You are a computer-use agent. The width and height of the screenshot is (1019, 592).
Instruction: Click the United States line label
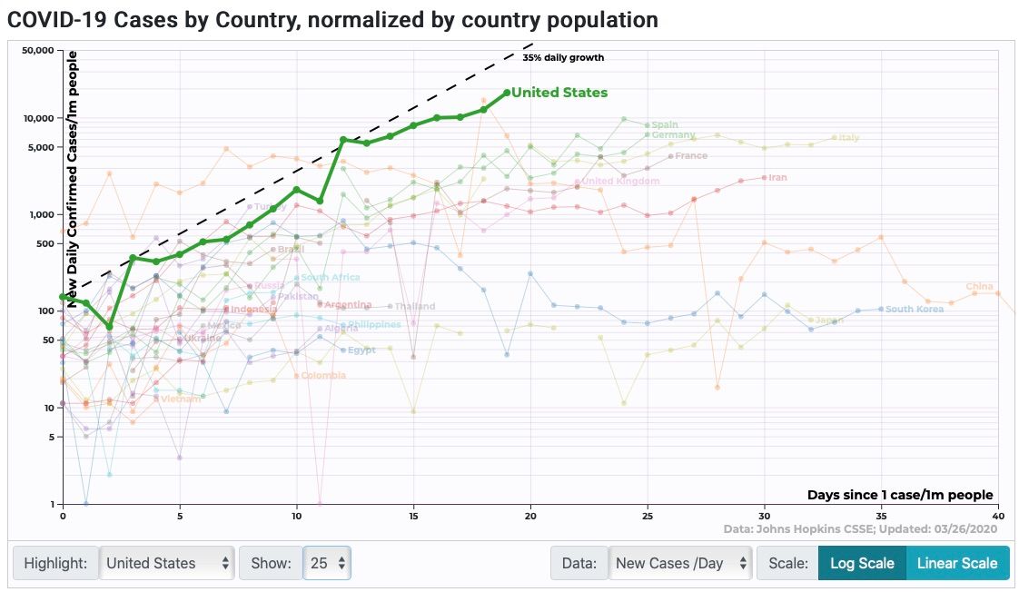559,93
